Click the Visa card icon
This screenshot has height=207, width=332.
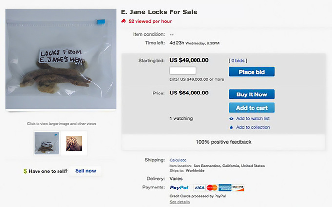199,188
